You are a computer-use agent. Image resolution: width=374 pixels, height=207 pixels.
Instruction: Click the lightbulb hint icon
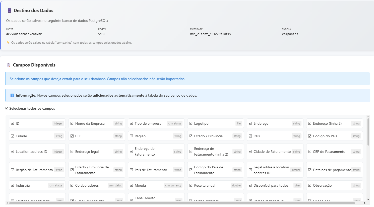(x=8, y=43)
